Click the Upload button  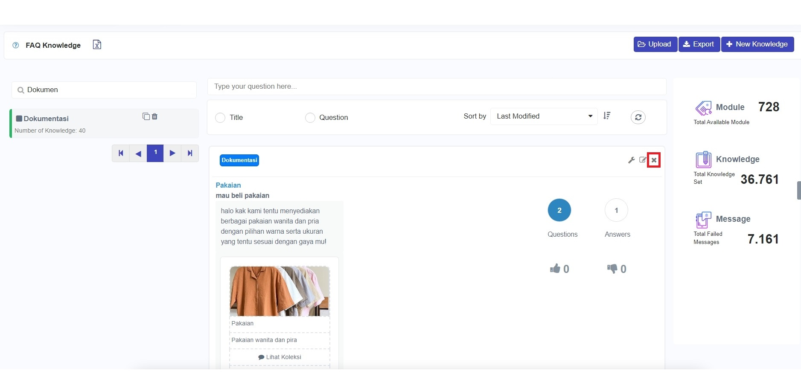tap(655, 44)
